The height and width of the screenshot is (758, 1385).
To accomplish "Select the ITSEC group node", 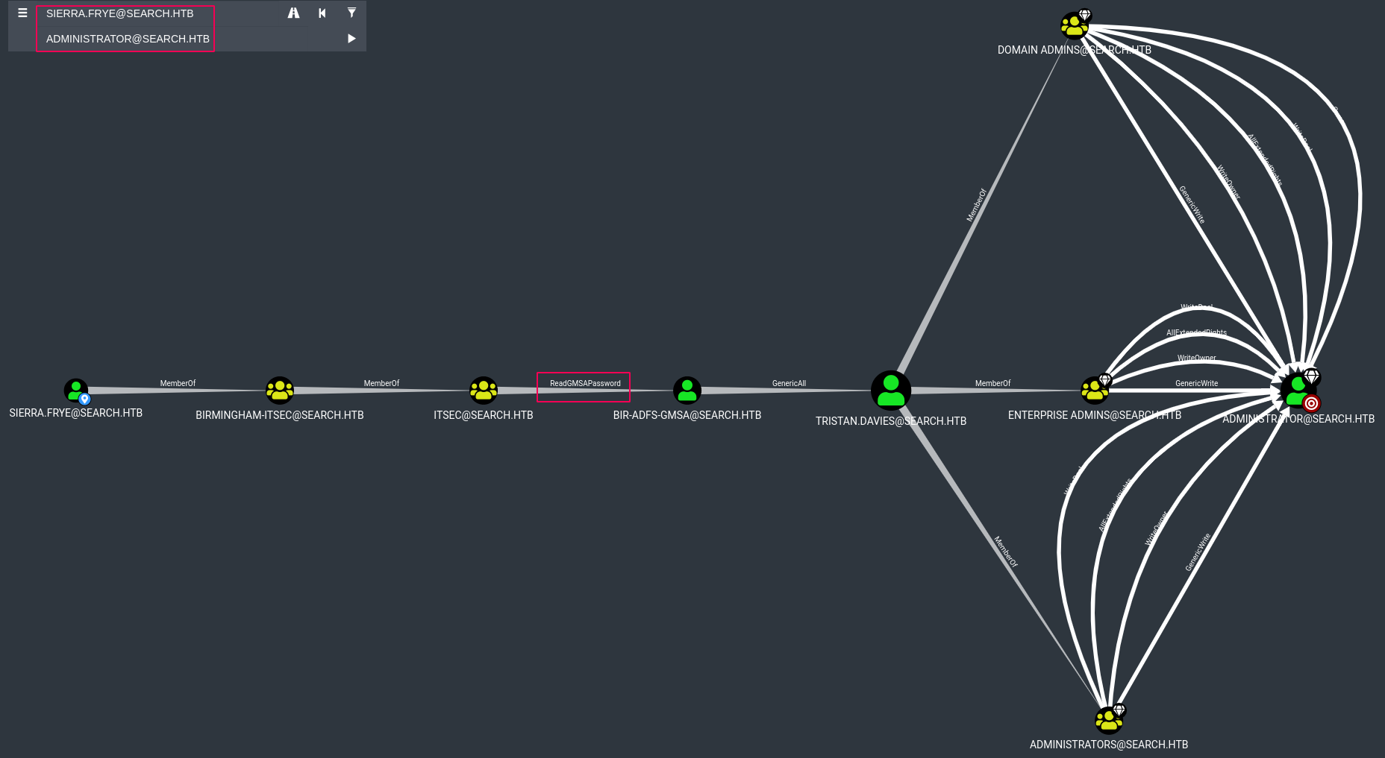I will point(484,391).
